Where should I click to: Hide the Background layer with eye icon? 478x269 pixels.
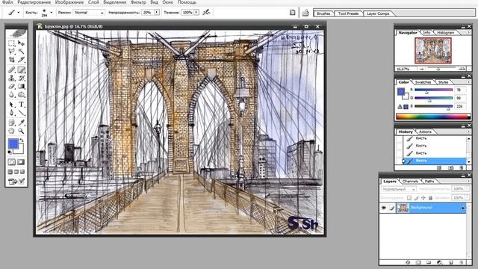tap(383, 208)
